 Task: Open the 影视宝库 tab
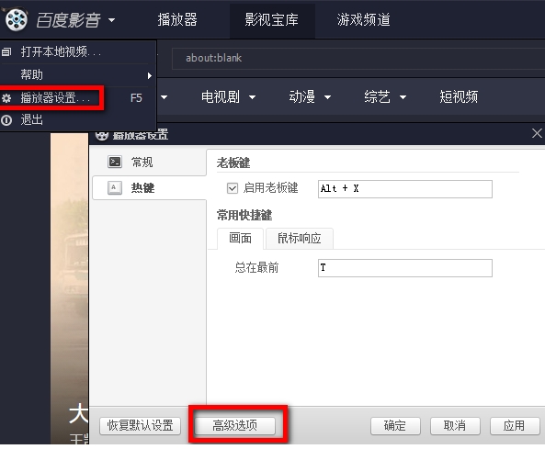(x=272, y=20)
